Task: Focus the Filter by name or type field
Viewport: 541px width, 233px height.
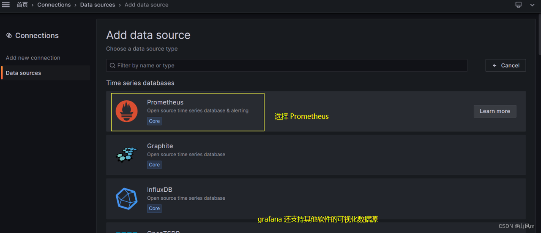Action: point(287,65)
